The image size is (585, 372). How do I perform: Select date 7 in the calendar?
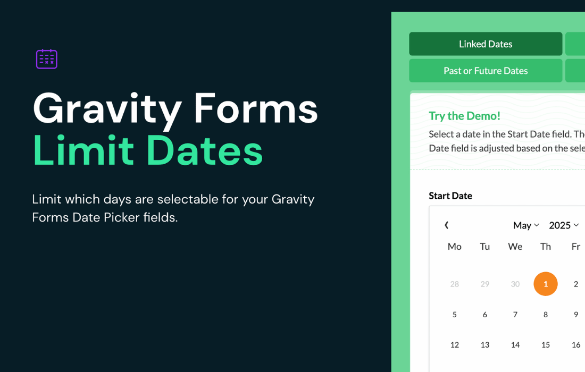(515, 315)
